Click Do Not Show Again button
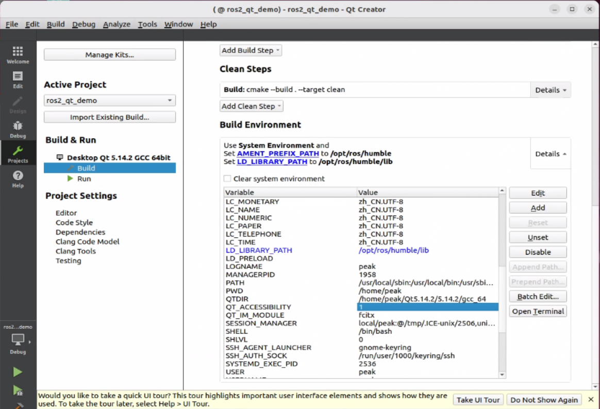This screenshot has width=600, height=409. [544, 400]
